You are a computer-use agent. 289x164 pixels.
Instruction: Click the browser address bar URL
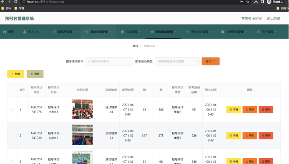point(45,2)
